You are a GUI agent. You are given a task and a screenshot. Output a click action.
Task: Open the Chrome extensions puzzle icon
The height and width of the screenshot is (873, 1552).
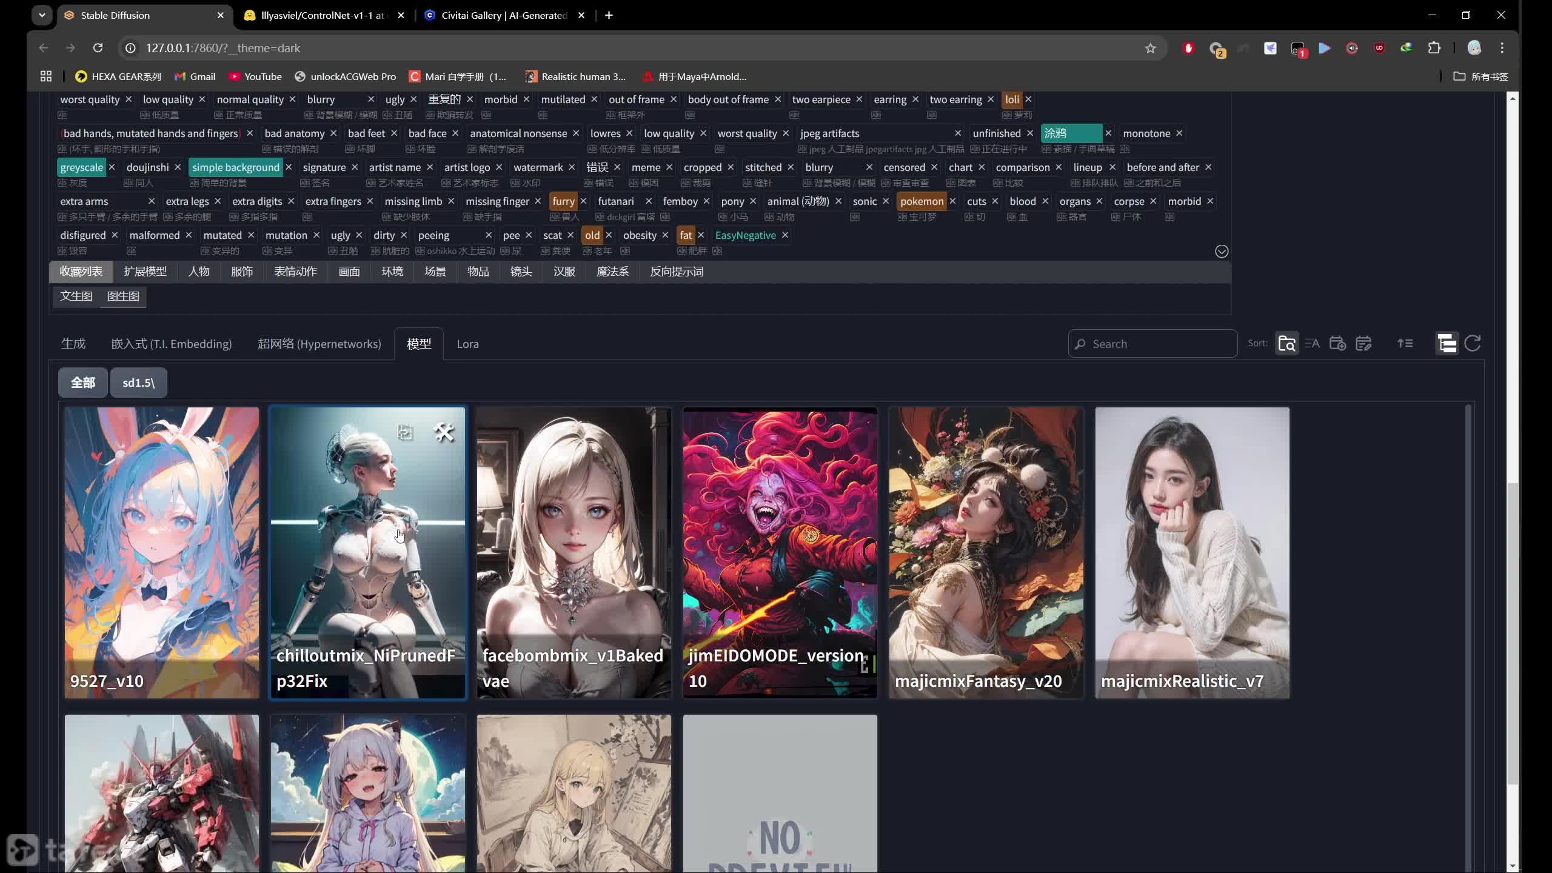[1434, 48]
